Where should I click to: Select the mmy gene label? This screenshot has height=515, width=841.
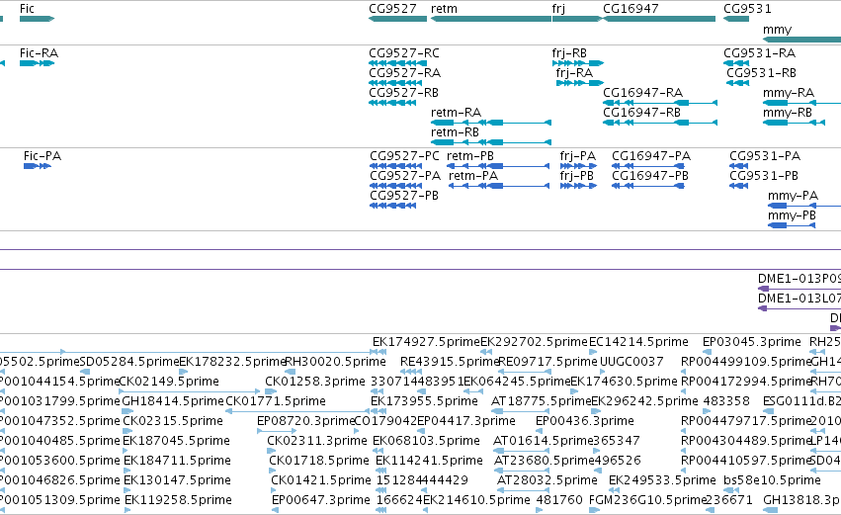click(x=777, y=30)
